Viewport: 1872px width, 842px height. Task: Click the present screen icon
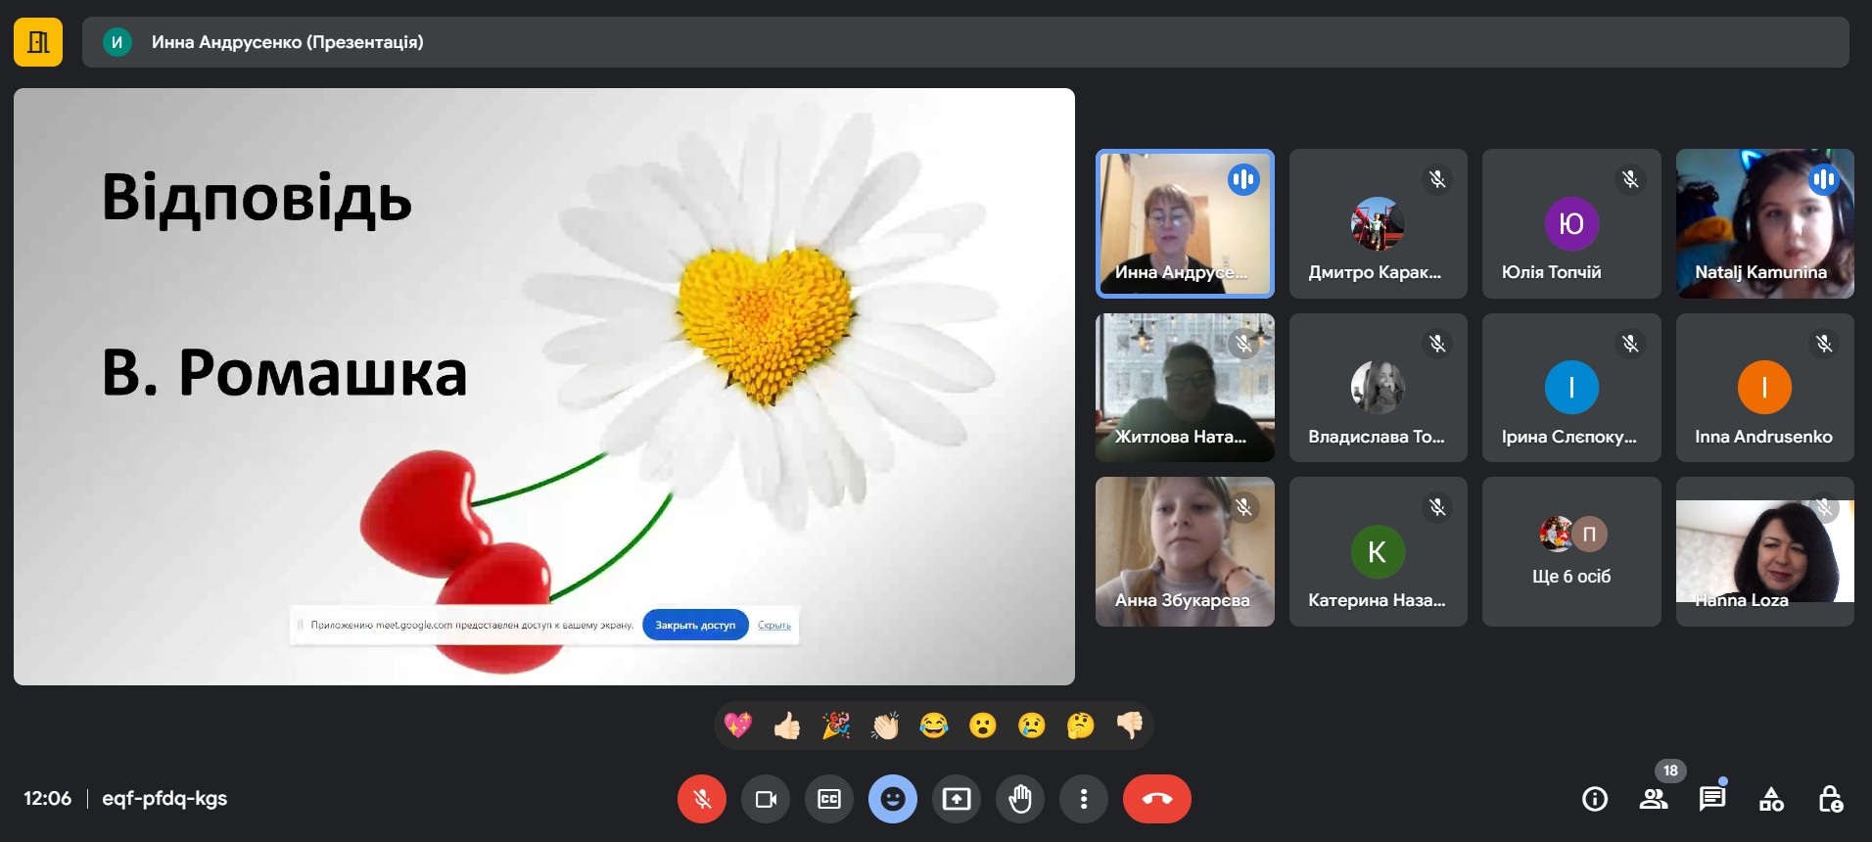point(957,799)
